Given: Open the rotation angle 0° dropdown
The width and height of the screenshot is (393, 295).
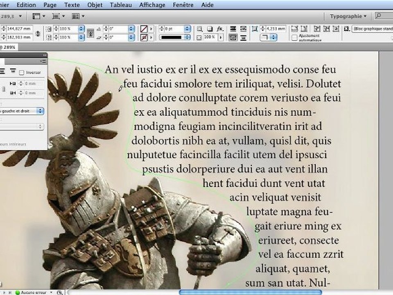Looking at the screenshot, I should click(131, 29).
